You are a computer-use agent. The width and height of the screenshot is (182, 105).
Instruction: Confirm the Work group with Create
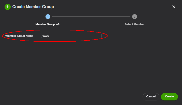(x=169, y=97)
